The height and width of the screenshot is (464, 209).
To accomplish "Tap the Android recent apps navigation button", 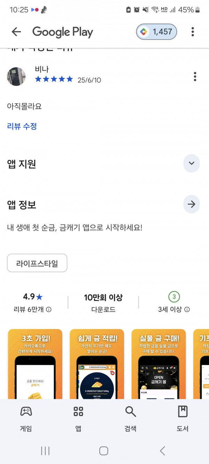I will click(45, 451).
